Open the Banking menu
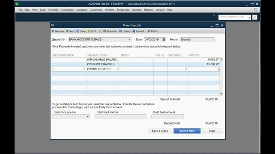Image resolution: width=275 pixels, height=154 pixels. (137, 10)
